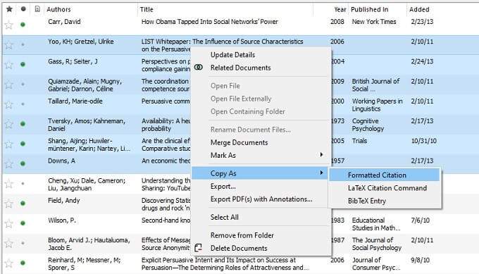Choose Update Details from context menu

[x=232, y=55]
